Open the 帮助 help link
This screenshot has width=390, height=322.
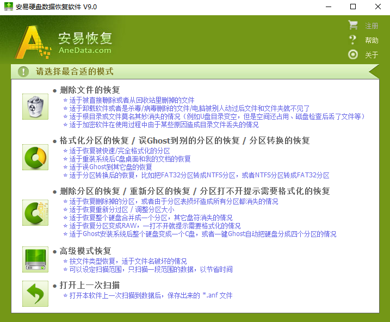[372, 40]
